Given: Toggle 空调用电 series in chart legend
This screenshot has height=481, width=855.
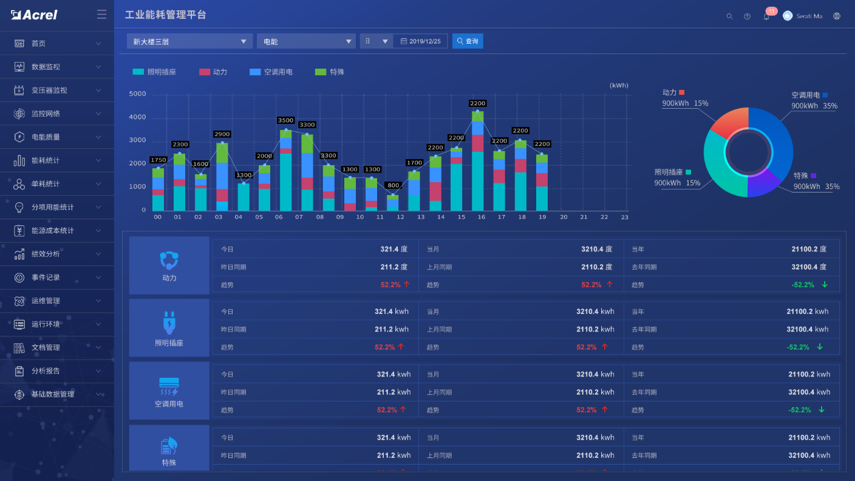Looking at the screenshot, I should (x=271, y=72).
